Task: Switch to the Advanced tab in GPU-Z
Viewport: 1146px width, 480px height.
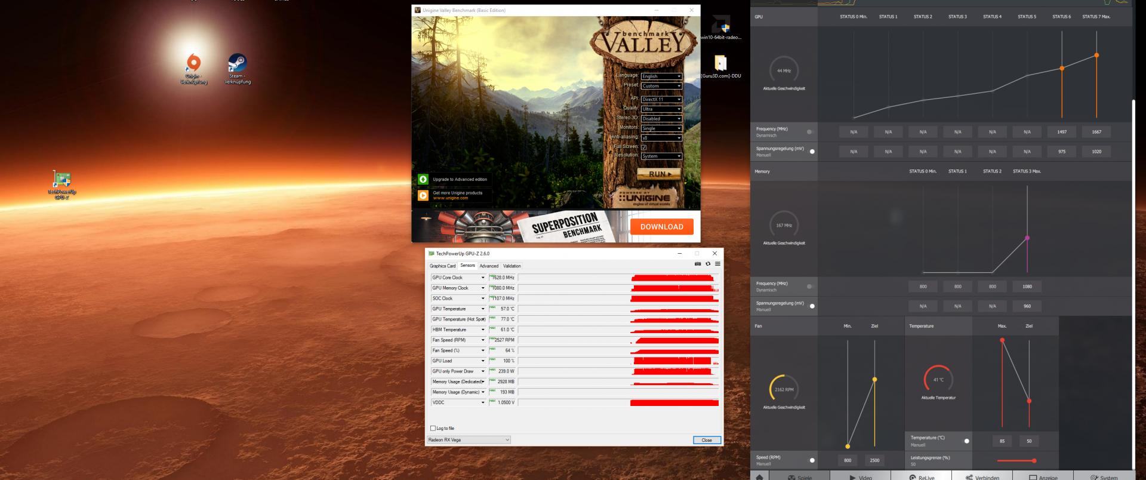Action: [489, 266]
